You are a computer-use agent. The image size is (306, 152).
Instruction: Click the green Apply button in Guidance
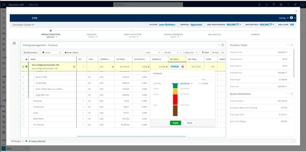point(176,123)
